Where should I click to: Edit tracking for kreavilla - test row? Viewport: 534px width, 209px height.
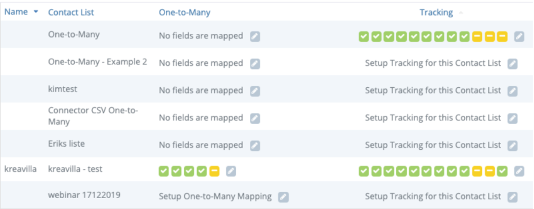pos(519,172)
